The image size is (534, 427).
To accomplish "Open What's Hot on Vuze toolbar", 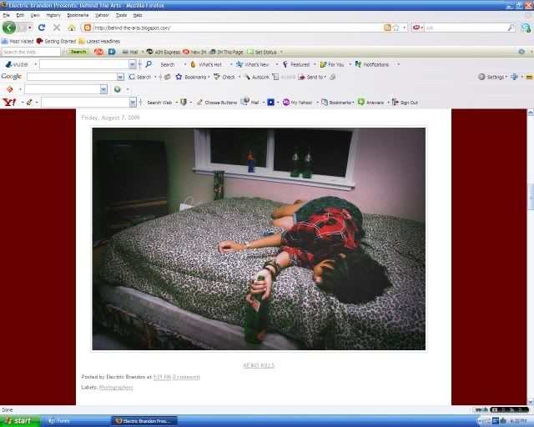I will coord(206,64).
